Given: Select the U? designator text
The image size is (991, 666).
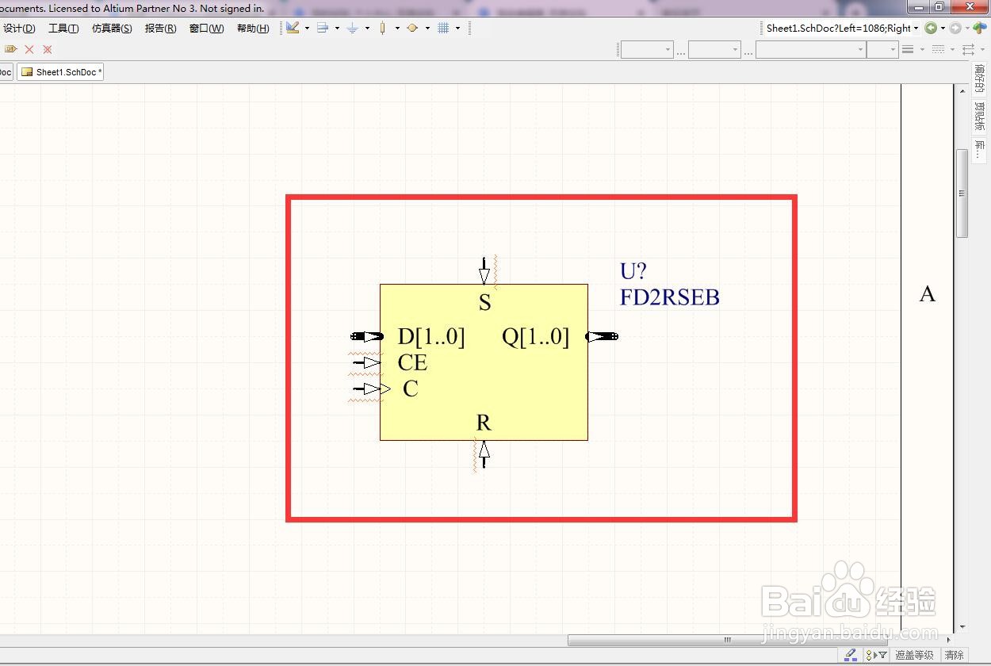Looking at the screenshot, I should 633,271.
